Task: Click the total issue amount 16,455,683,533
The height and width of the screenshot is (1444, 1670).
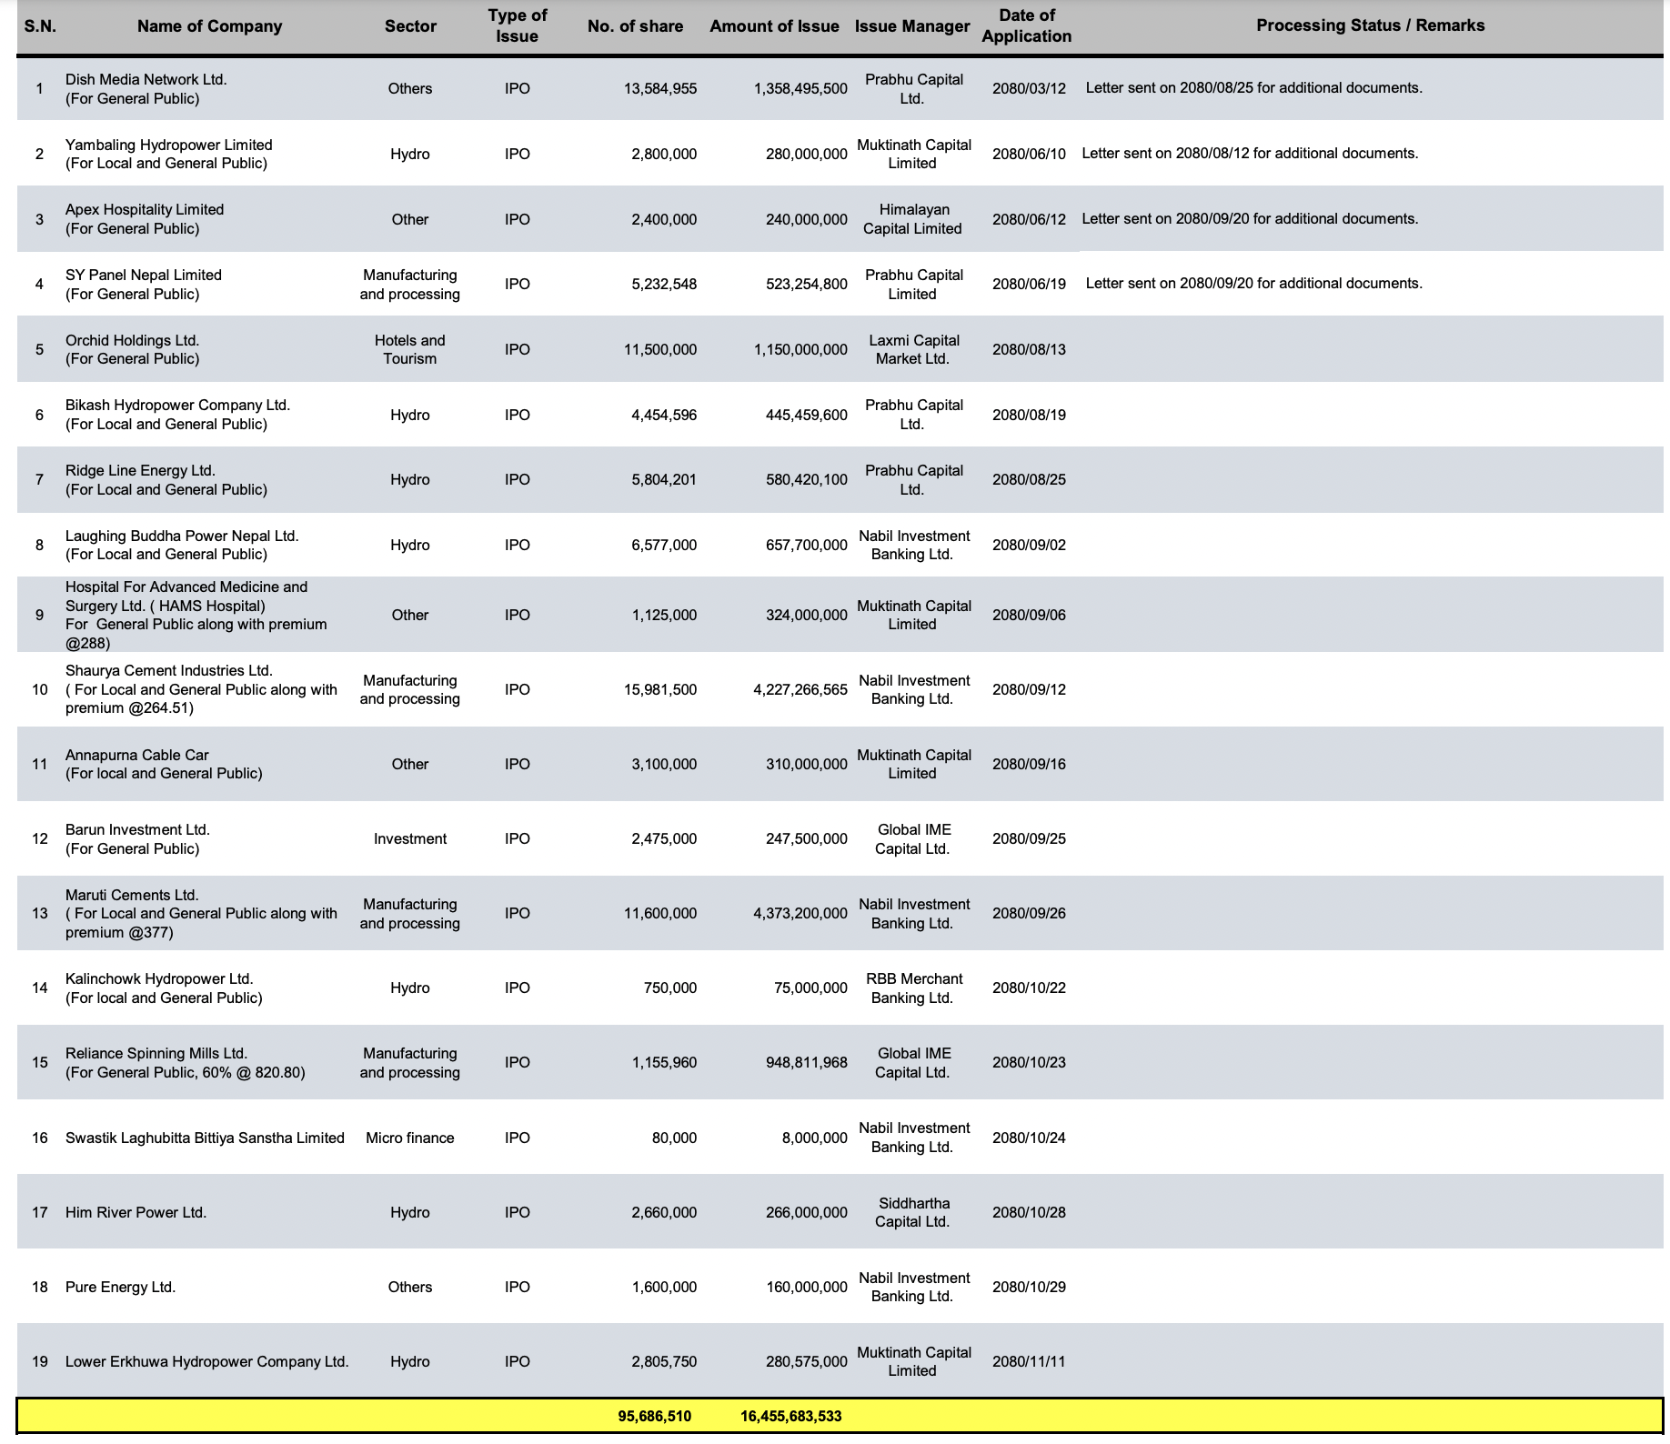Action: click(790, 1417)
